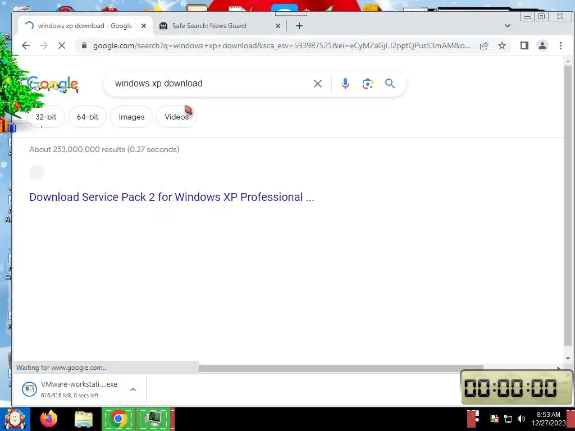This screenshot has width=575, height=431.
Task: Click the page scroll up arrow
Action: [568, 61]
